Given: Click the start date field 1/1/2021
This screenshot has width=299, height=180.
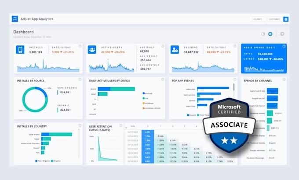Looking at the screenshot, I should [x=259, y=19].
